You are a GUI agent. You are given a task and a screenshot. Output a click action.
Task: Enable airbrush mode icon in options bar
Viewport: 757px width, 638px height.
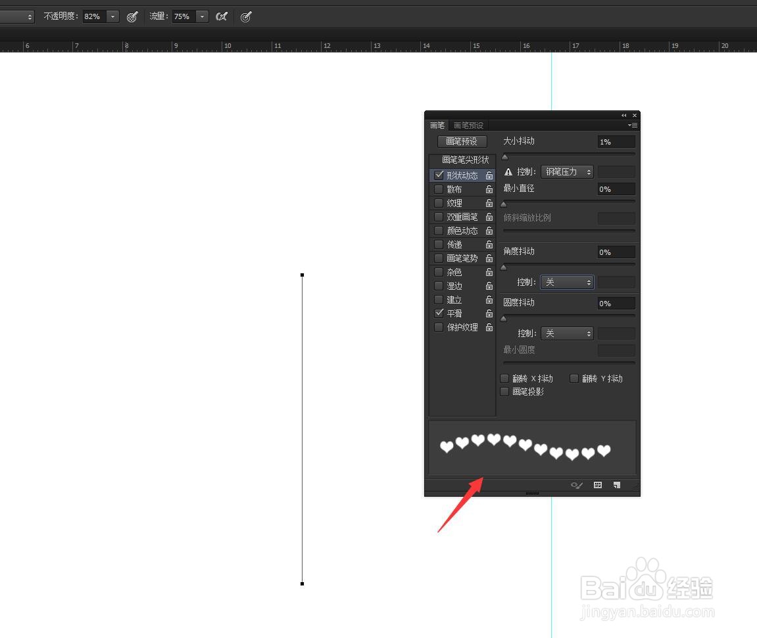(x=222, y=17)
